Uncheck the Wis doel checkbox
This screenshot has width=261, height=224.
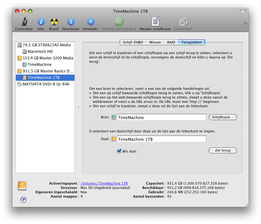119,151
